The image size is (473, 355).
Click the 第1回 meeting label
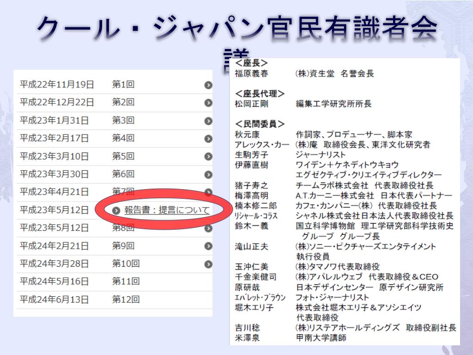pos(123,85)
